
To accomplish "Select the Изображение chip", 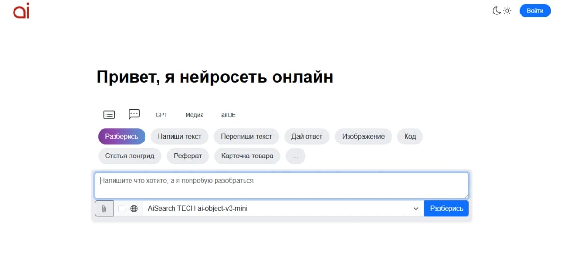I will (x=363, y=137).
